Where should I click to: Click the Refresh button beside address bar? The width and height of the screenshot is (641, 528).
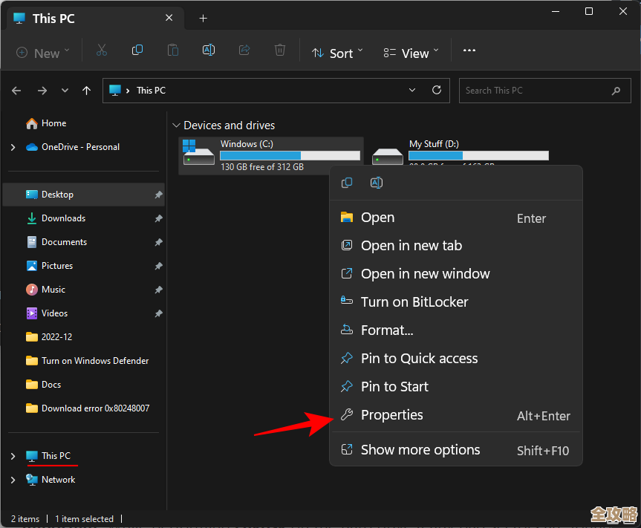point(437,91)
